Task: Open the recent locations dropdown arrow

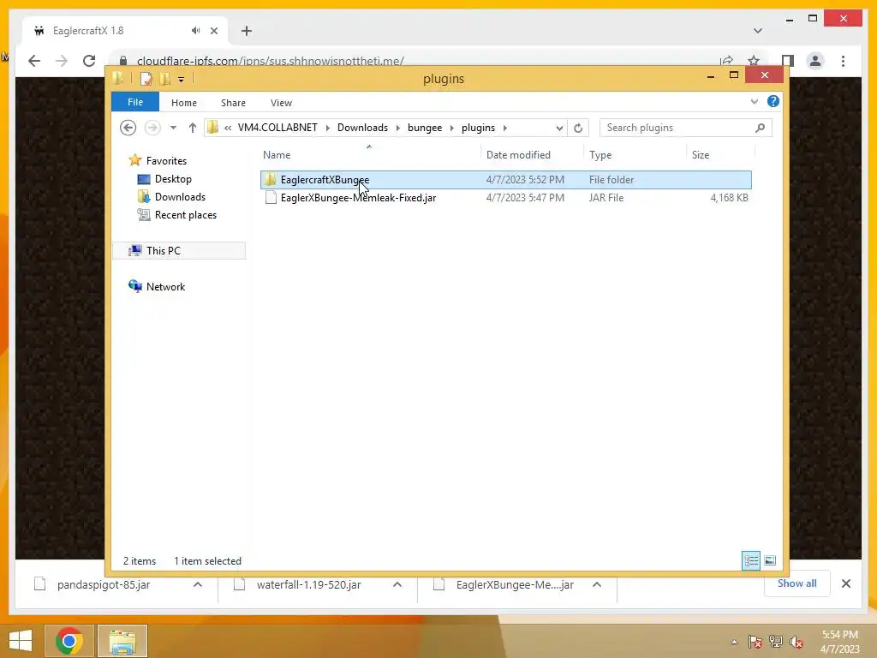Action: click(x=173, y=128)
